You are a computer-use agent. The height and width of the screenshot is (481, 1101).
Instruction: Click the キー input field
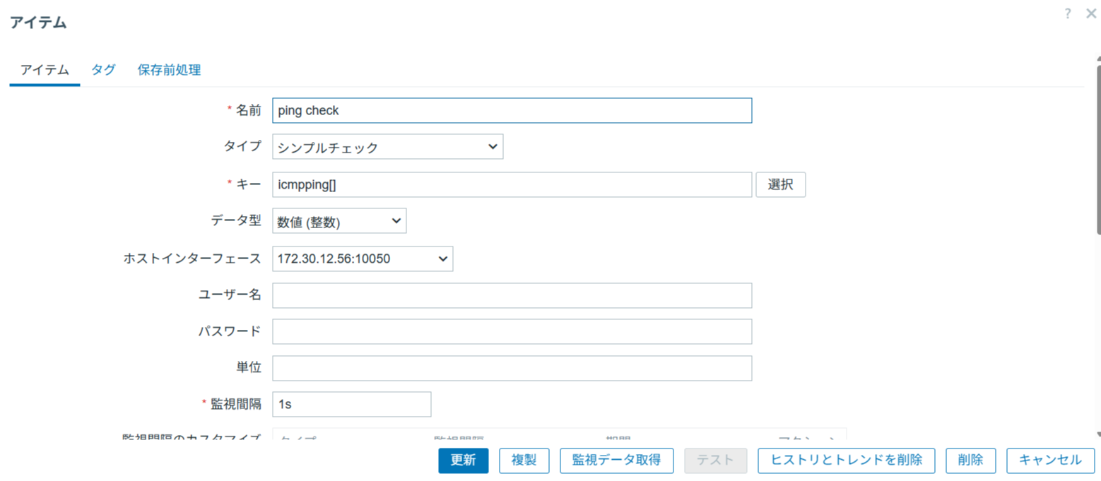point(512,184)
